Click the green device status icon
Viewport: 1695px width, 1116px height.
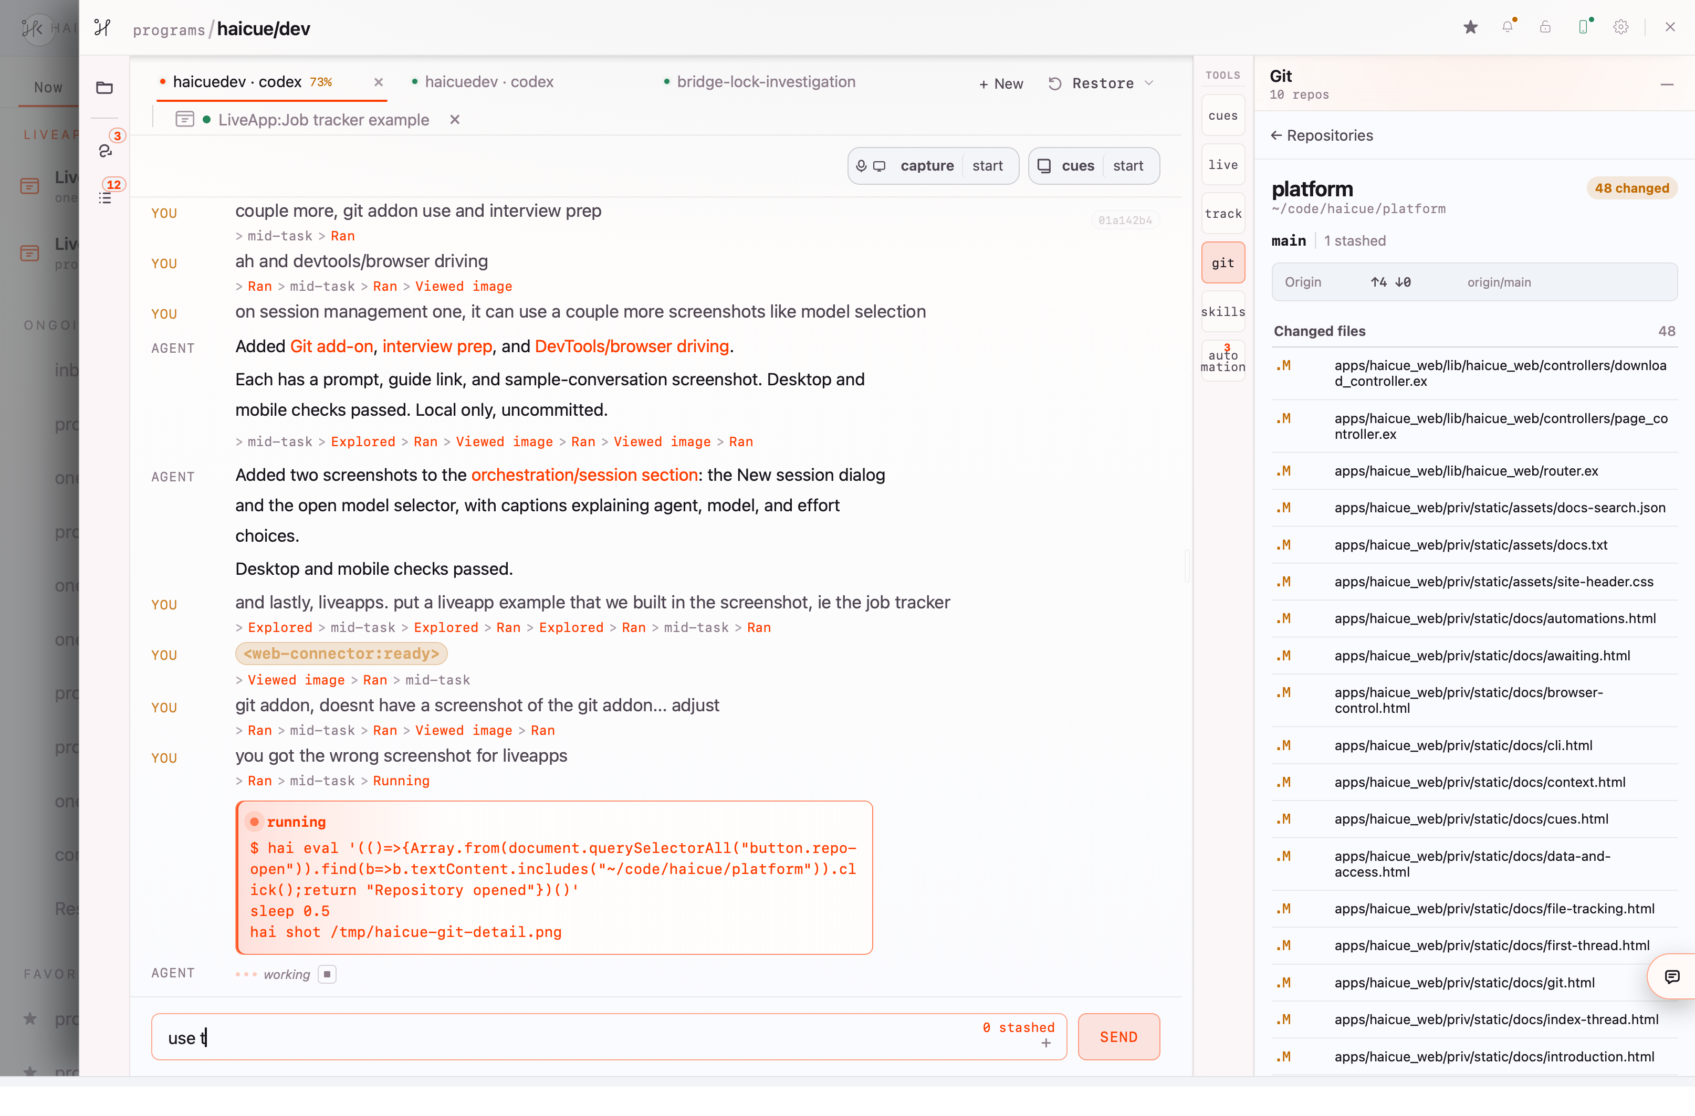coord(1583,27)
